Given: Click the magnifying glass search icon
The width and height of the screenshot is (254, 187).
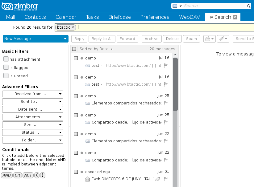Looking at the screenshot, I should pos(249,6).
